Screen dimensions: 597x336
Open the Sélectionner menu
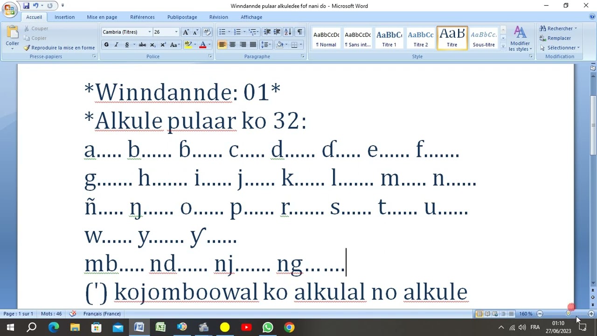560,48
